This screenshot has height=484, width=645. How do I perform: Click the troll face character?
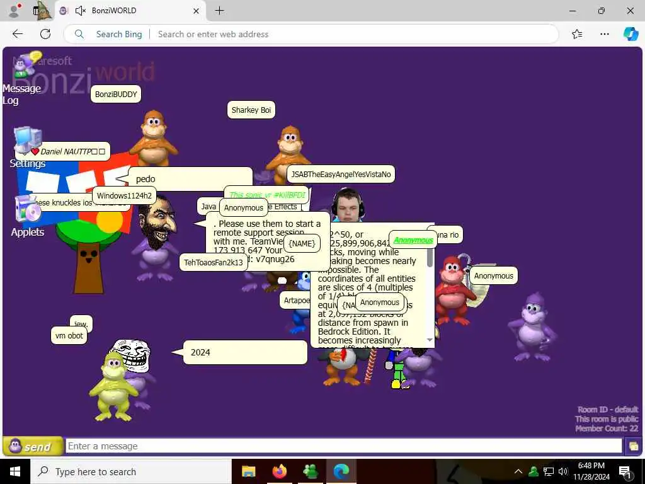(x=132, y=355)
